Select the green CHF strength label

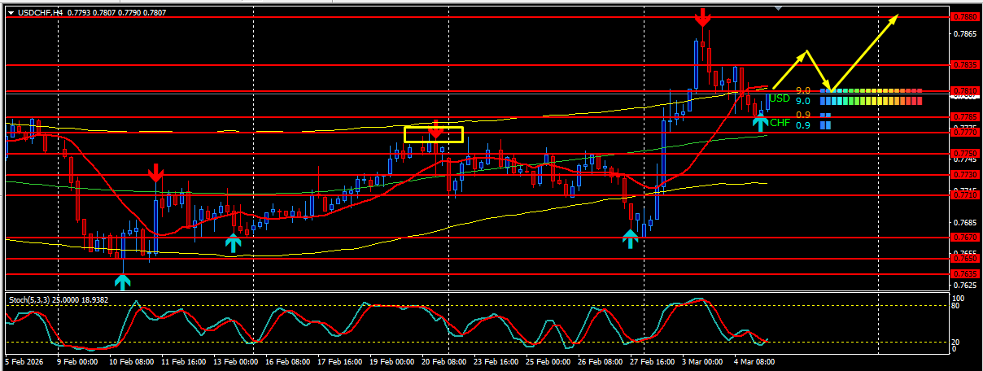click(780, 123)
